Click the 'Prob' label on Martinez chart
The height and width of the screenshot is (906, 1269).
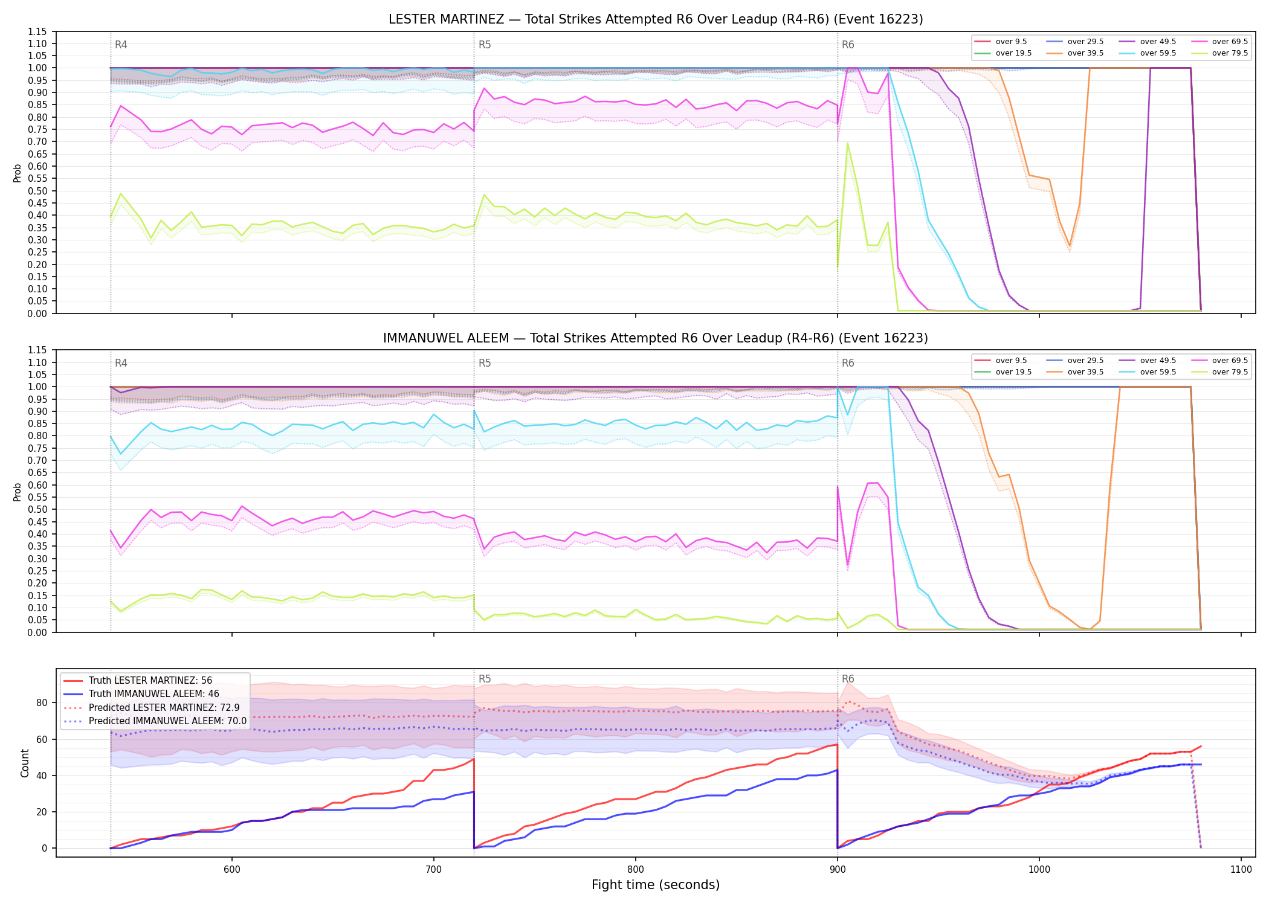(18, 173)
